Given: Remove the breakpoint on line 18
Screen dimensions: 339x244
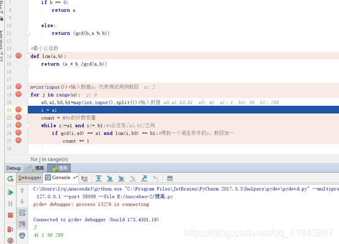Looking at the screenshot, I should pyautogui.click(x=18, y=86).
